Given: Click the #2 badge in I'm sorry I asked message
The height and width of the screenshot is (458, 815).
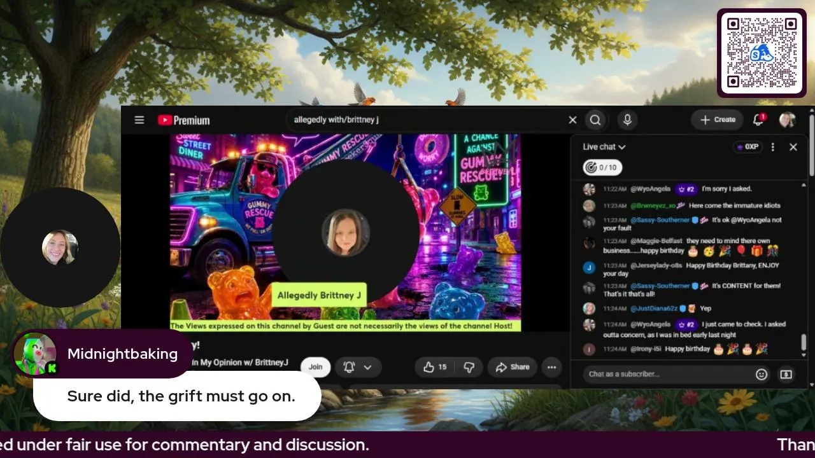Looking at the screenshot, I should 686,189.
